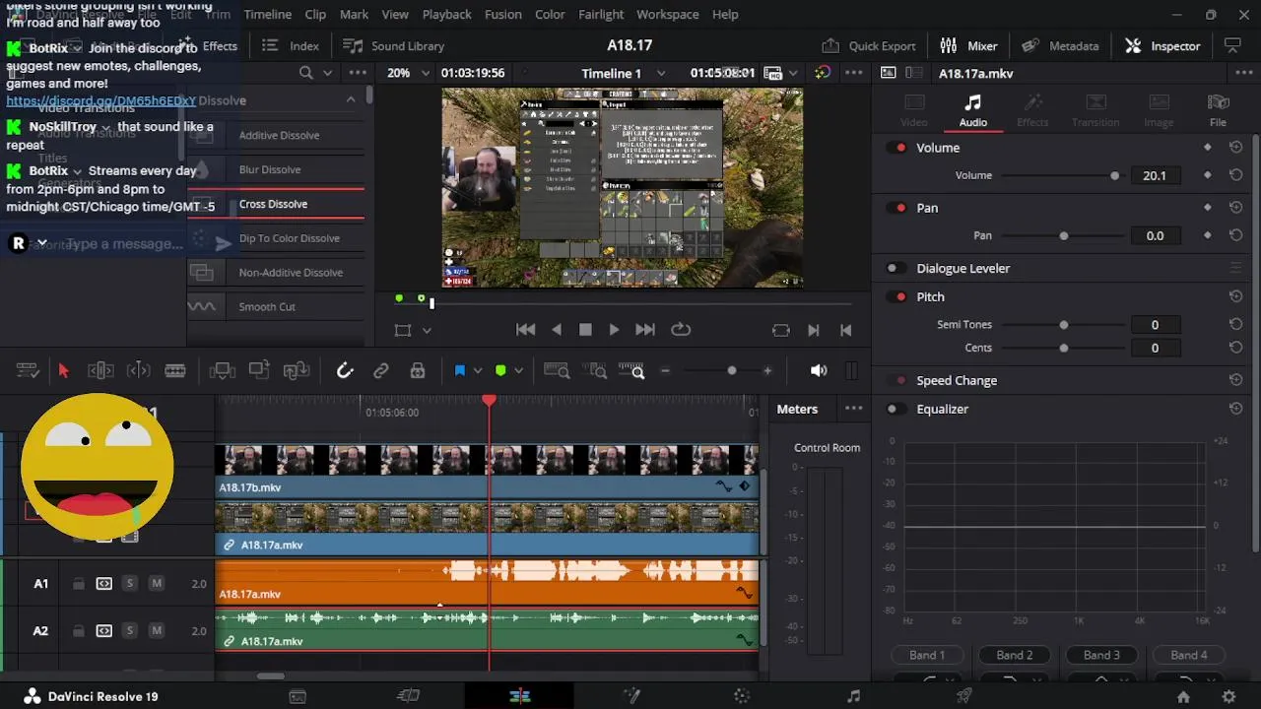The image size is (1261, 709).
Task: Toggle the Mixer panel
Action: pos(968,46)
